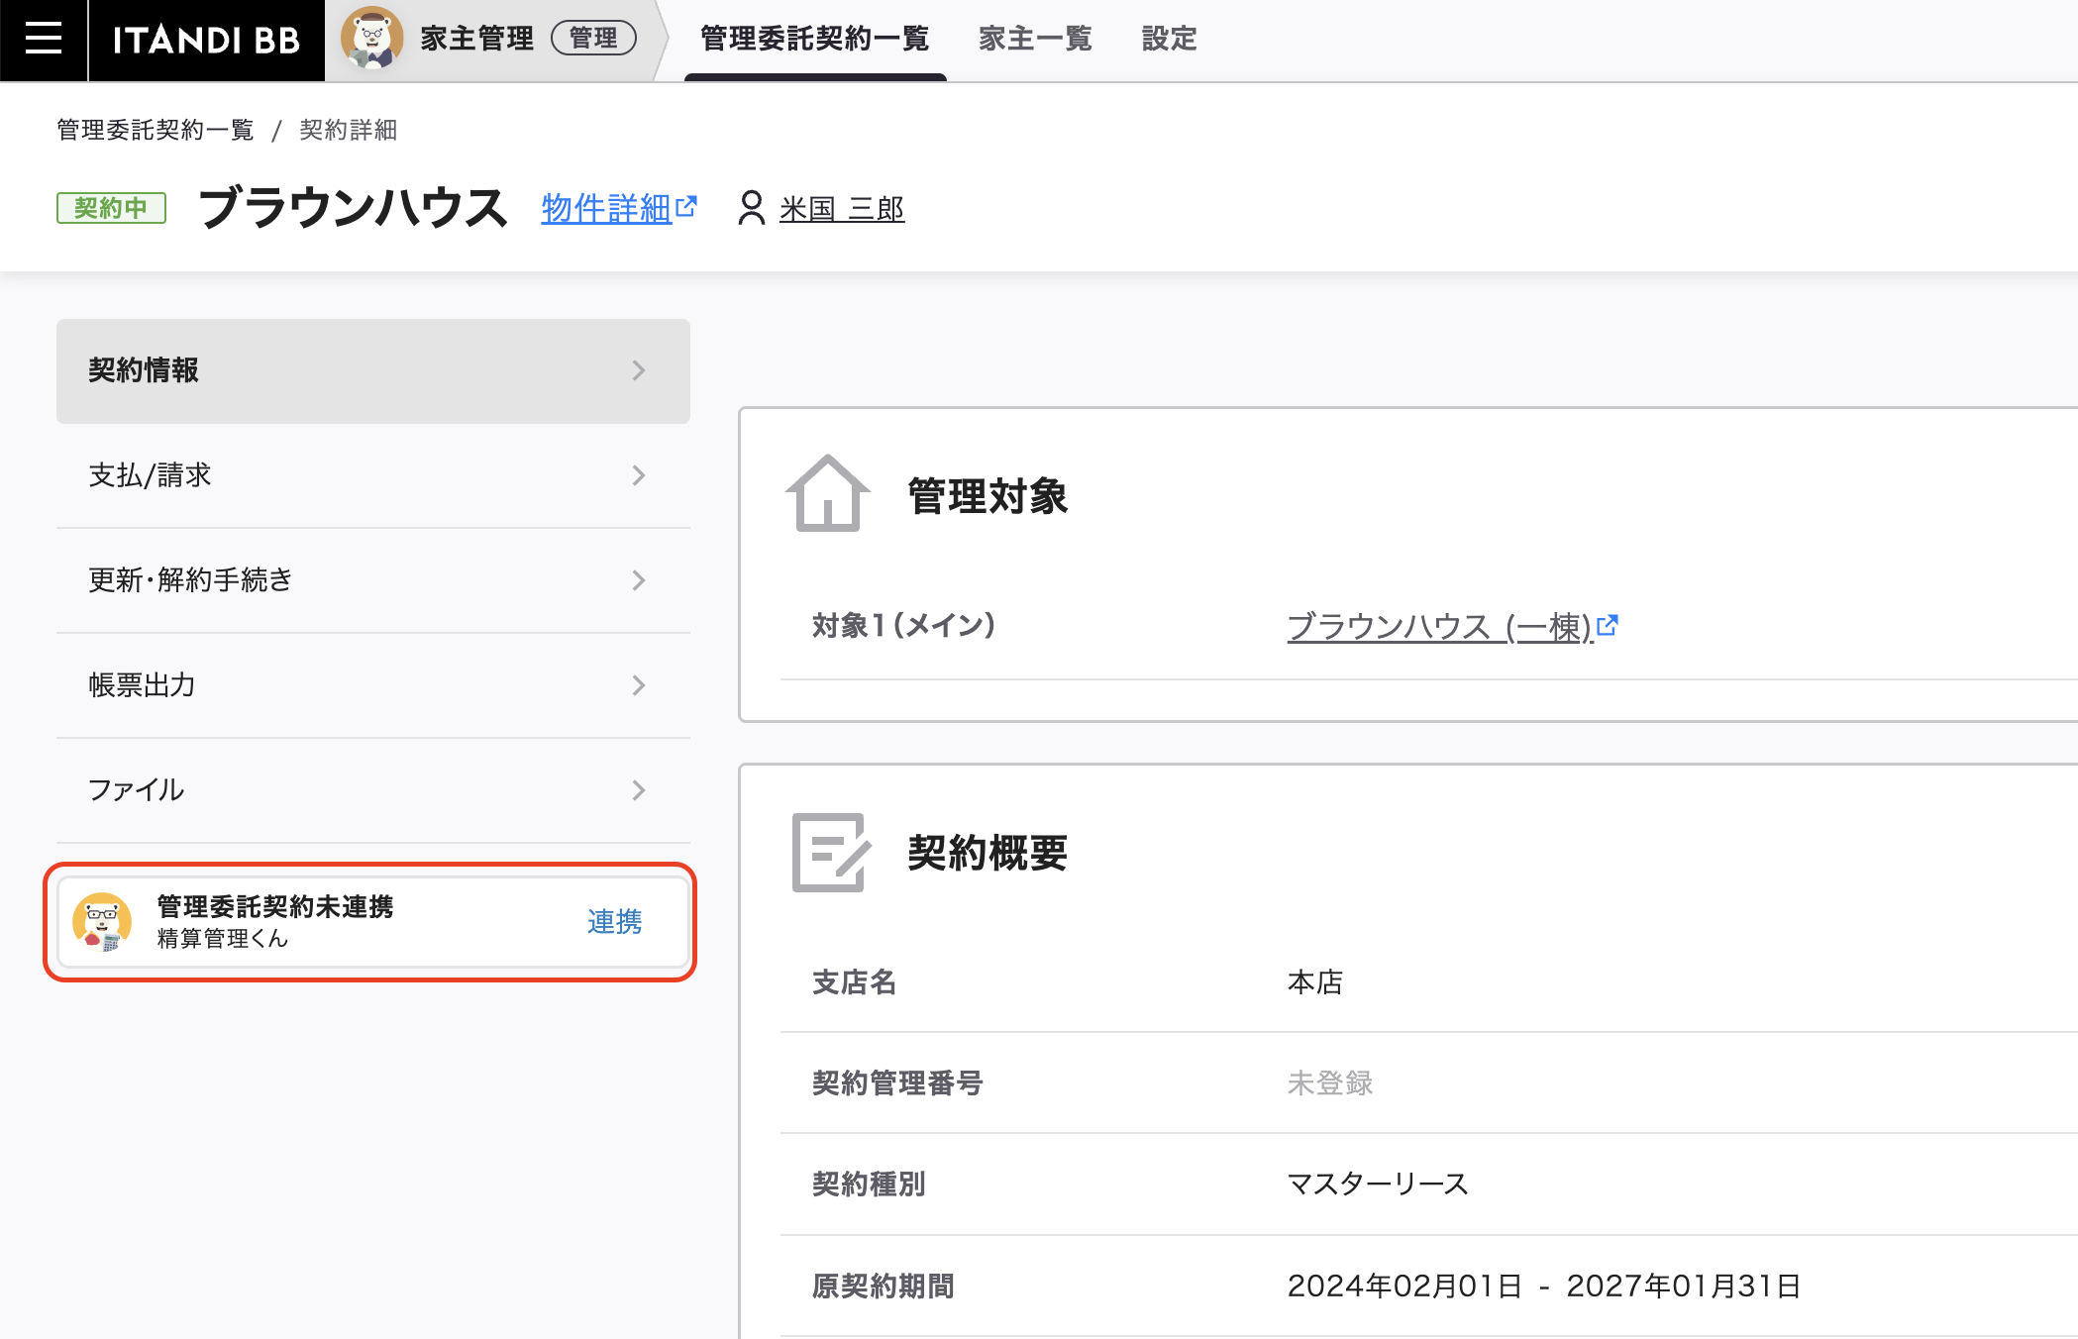
Task: Click the 契約詳細 breadcrumb text
Action: [x=348, y=130]
